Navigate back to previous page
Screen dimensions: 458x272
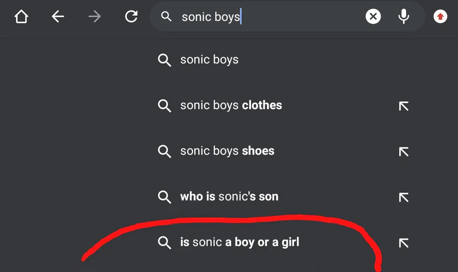[58, 17]
